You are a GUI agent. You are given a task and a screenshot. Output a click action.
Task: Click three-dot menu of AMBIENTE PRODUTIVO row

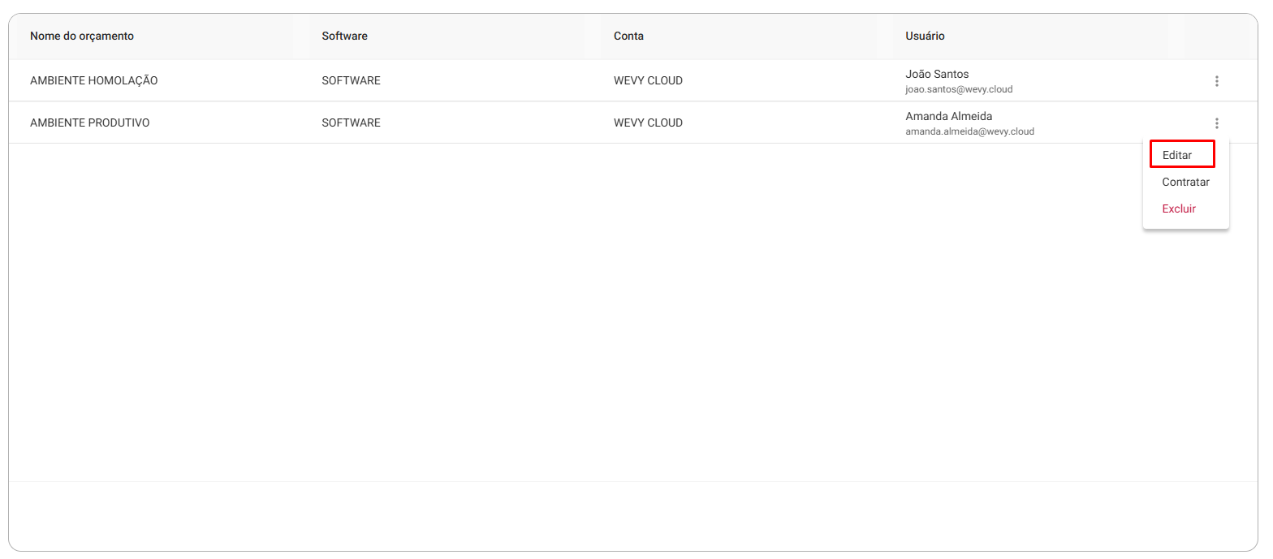(1216, 123)
